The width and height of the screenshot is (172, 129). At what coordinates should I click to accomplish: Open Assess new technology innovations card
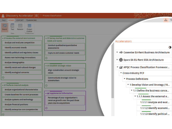coord(22,58)
